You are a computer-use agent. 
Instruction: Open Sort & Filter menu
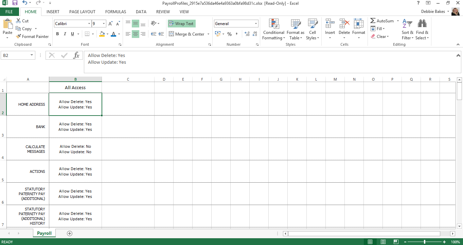[407, 29]
